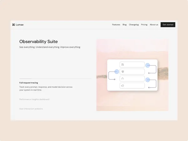Select User interaction analytics item
Screen dimensions: 188x141
[x=31, y=109]
